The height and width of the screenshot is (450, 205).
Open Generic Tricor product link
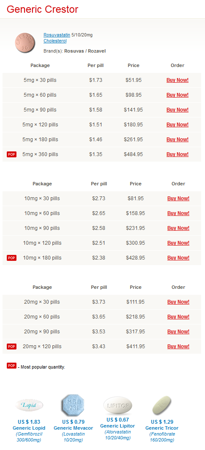pos(162,428)
